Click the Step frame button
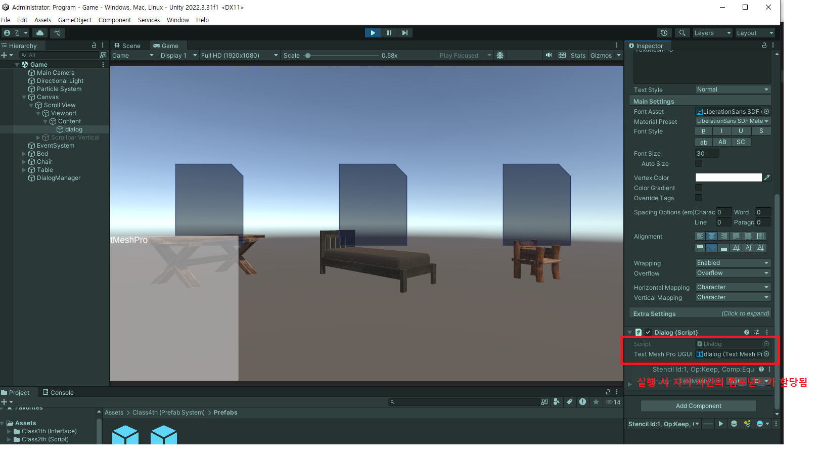 405,33
